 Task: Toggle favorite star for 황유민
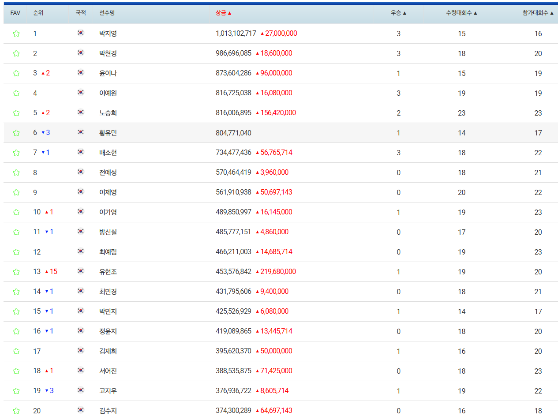pyautogui.click(x=16, y=133)
